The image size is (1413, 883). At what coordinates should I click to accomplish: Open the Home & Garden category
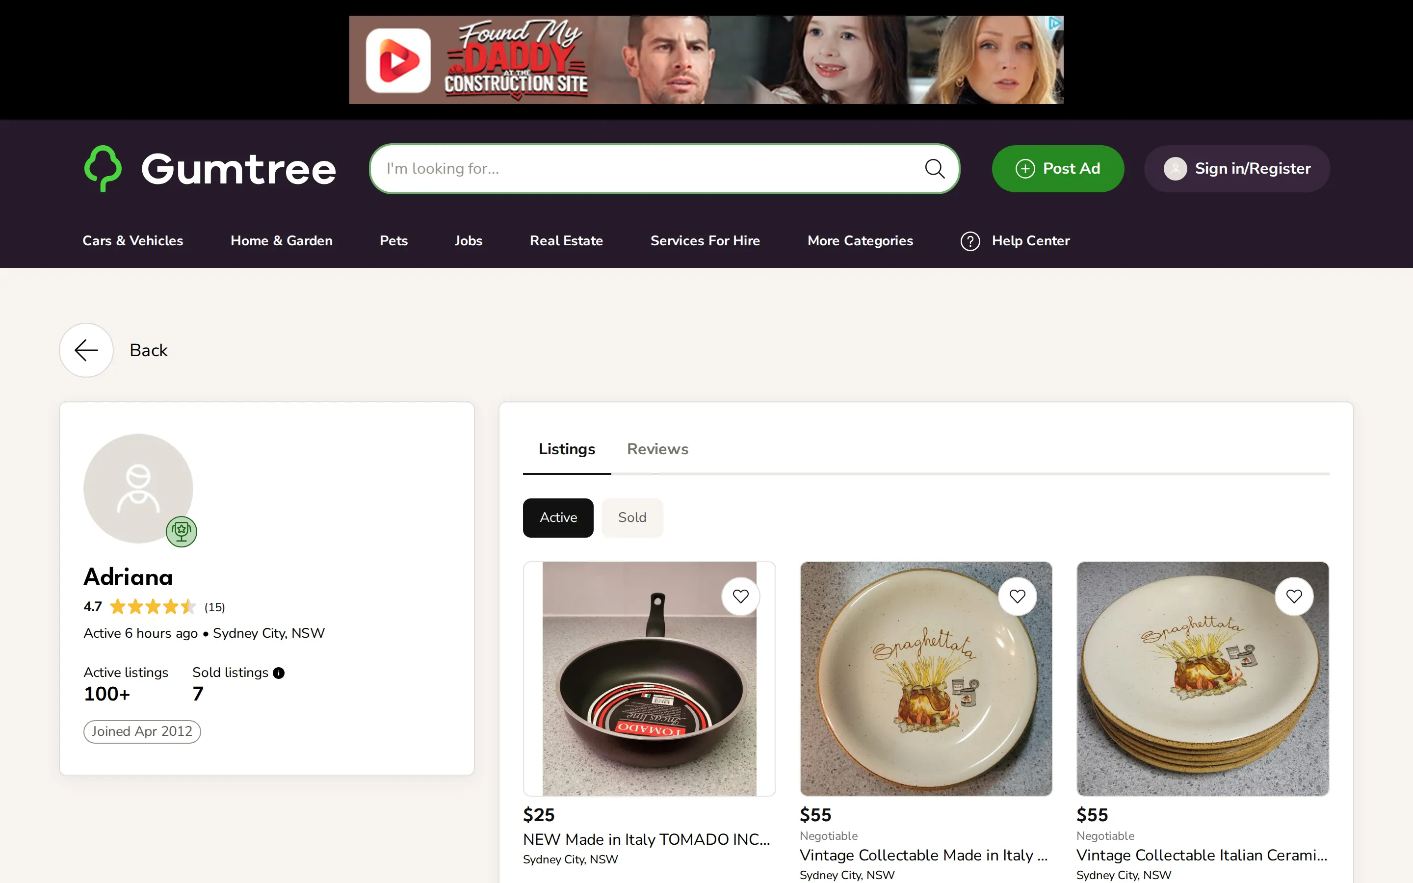click(x=282, y=240)
